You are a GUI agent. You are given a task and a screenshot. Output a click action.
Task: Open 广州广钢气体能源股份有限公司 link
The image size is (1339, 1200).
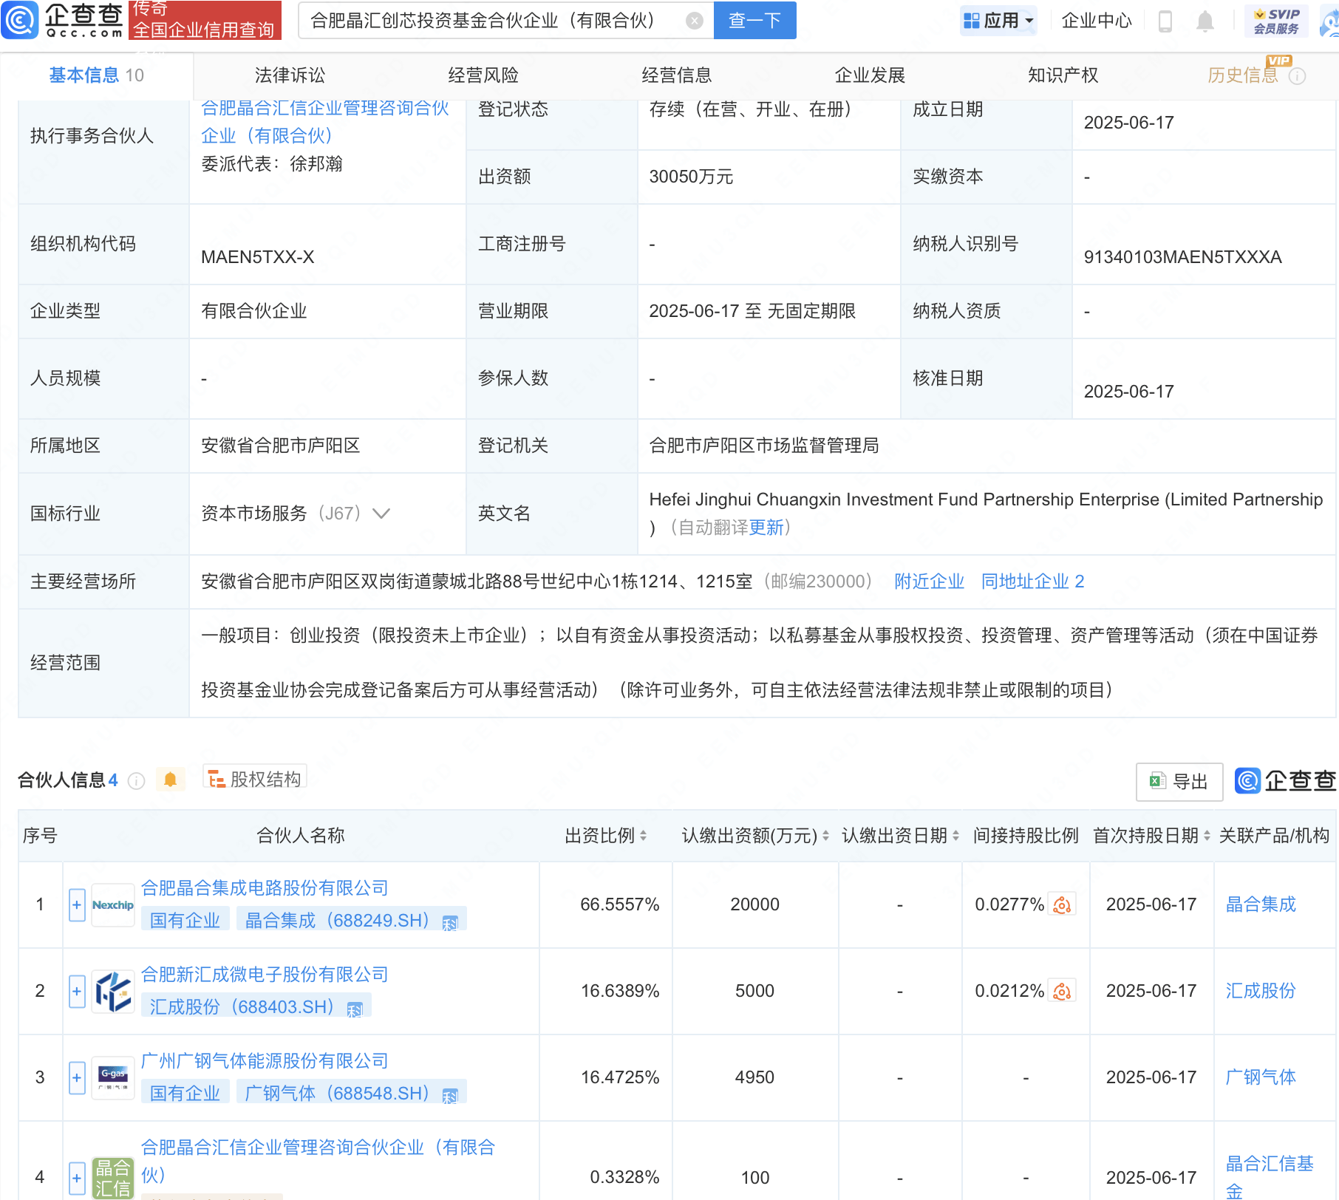click(x=265, y=1061)
